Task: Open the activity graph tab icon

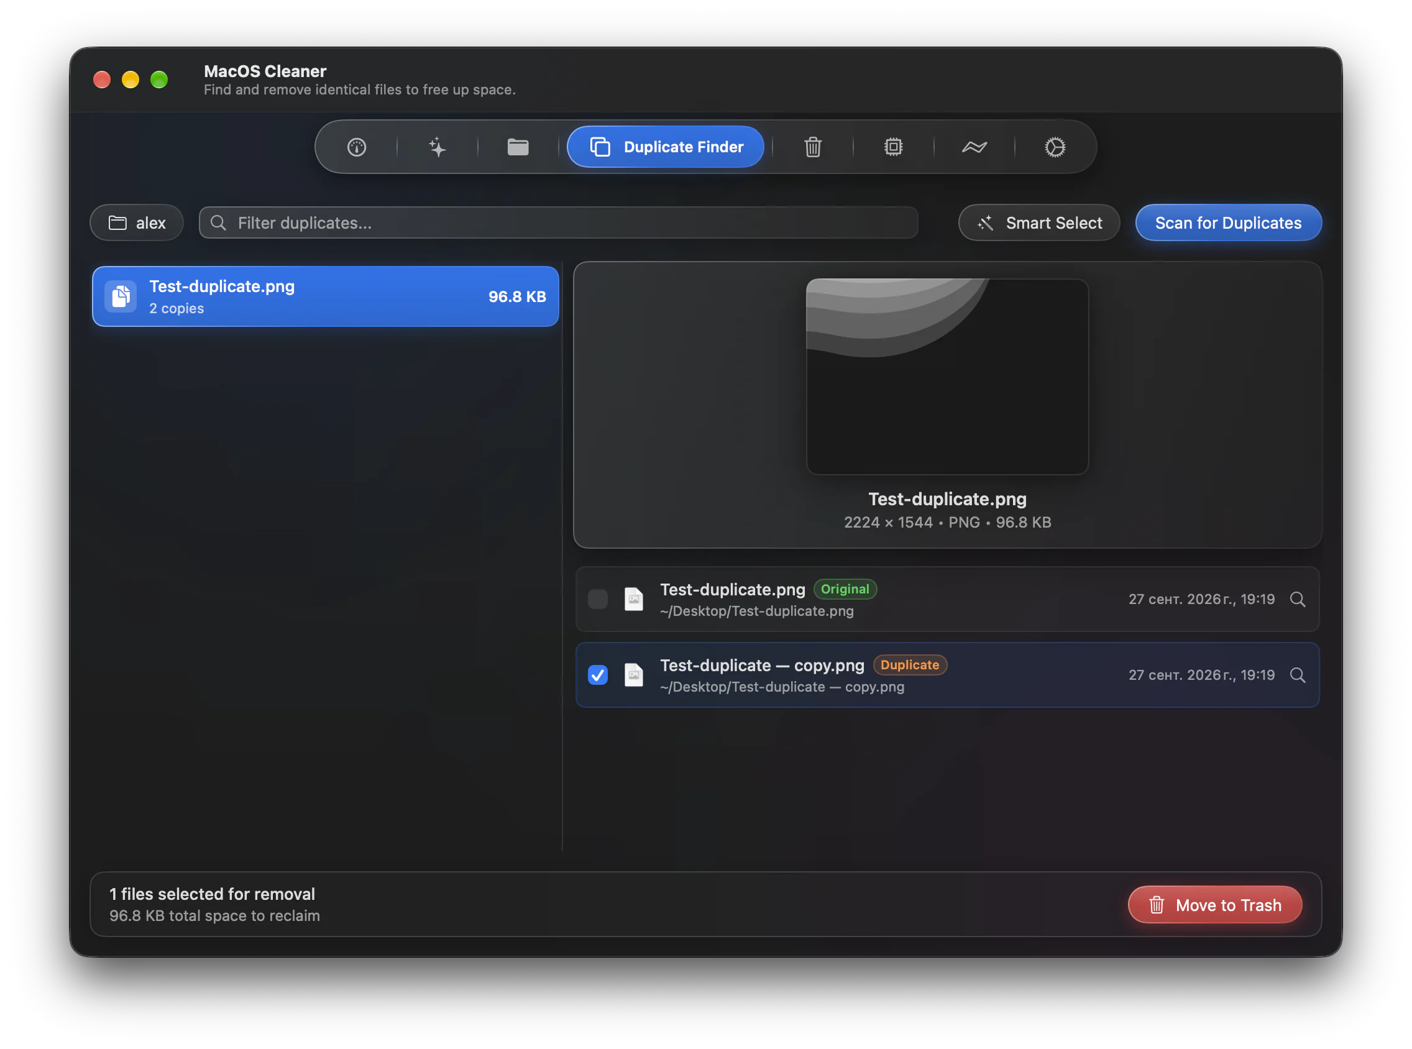Action: (x=974, y=147)
